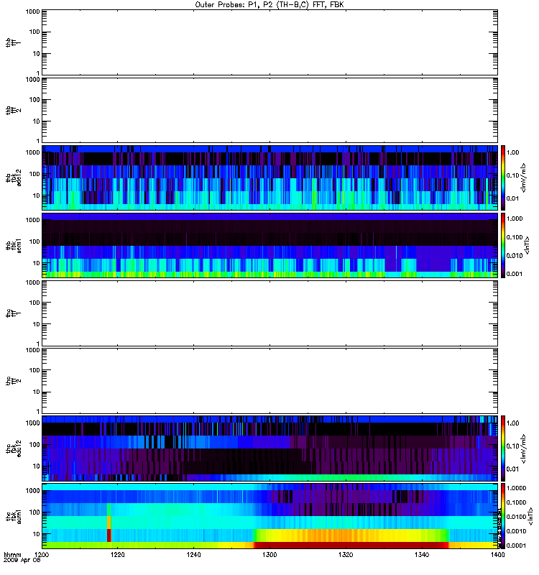
Task: Click the 1220 time axis label
Action: coord(117,555)
